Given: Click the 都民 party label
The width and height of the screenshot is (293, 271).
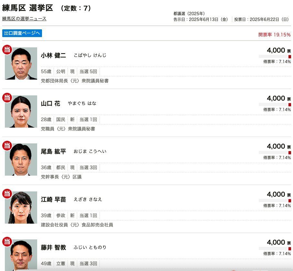Looking at the screenshot, I should point(61,168).
